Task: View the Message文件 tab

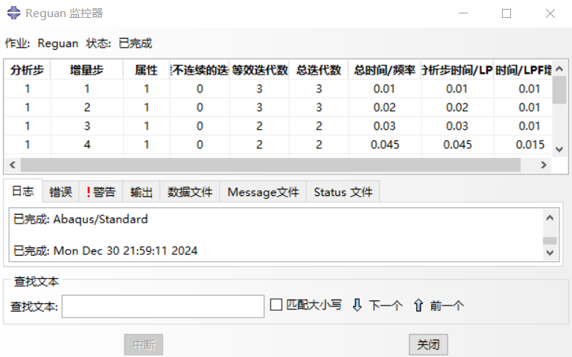Action: (263, 192)
